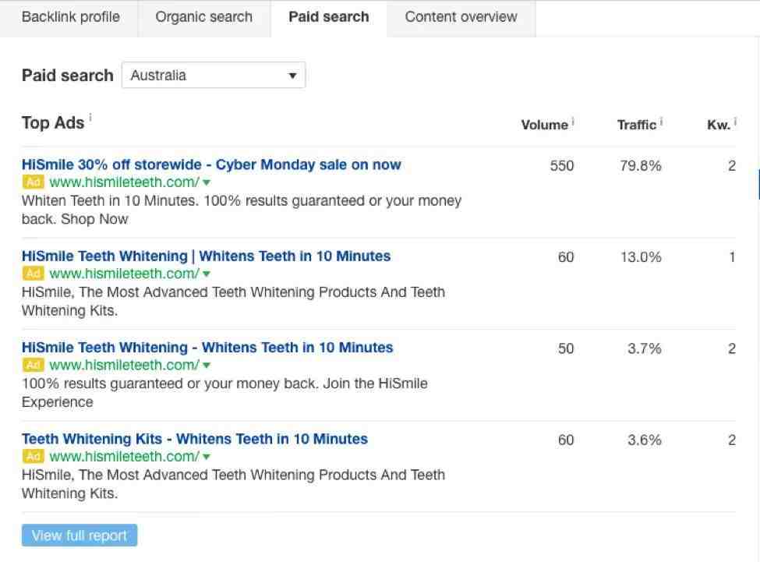This screenshot has width=760, height=562.
Task: Open the HiSmile 30% off storewide ad link
Action: point(211,164)
